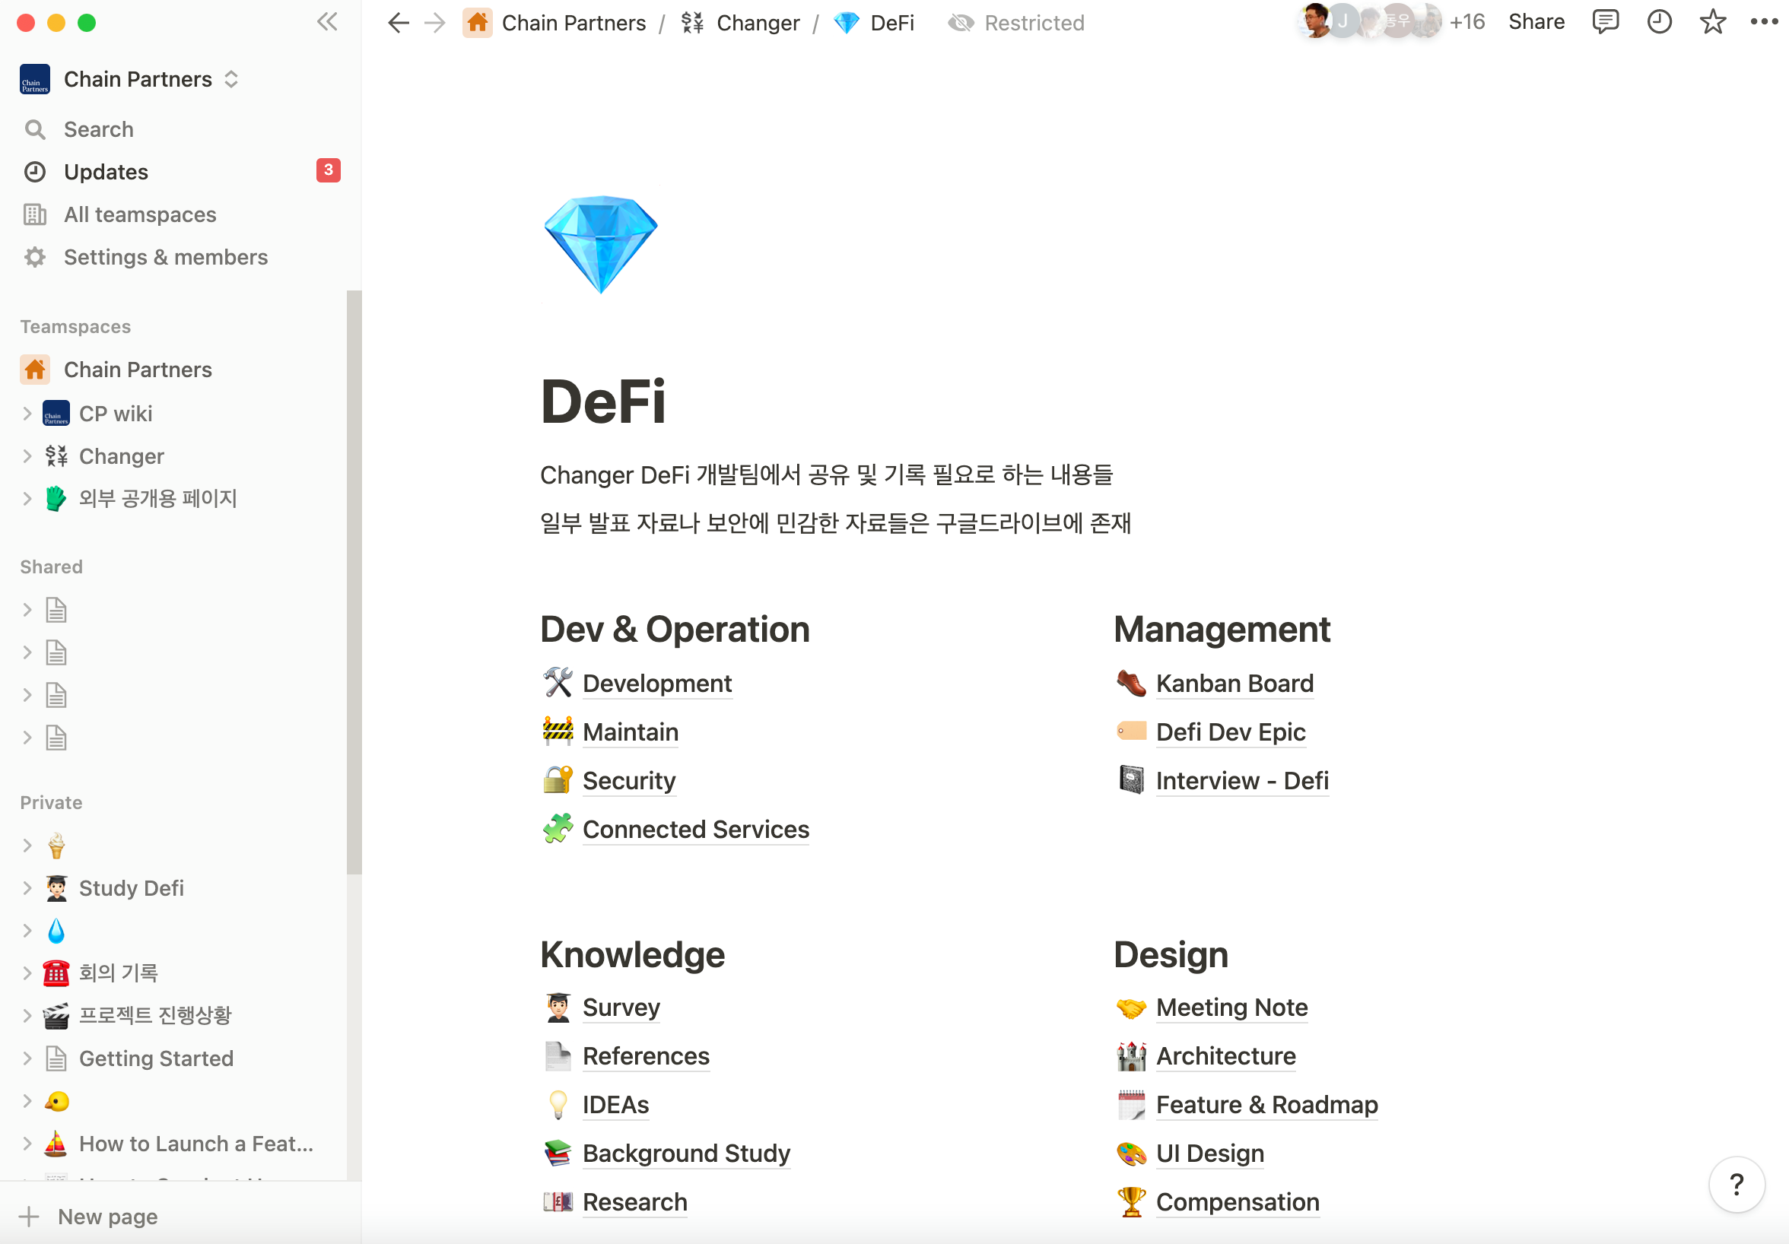Expand the Changer page in sidebar
Screen dimensions: 1789x1244
coord(27,456)
